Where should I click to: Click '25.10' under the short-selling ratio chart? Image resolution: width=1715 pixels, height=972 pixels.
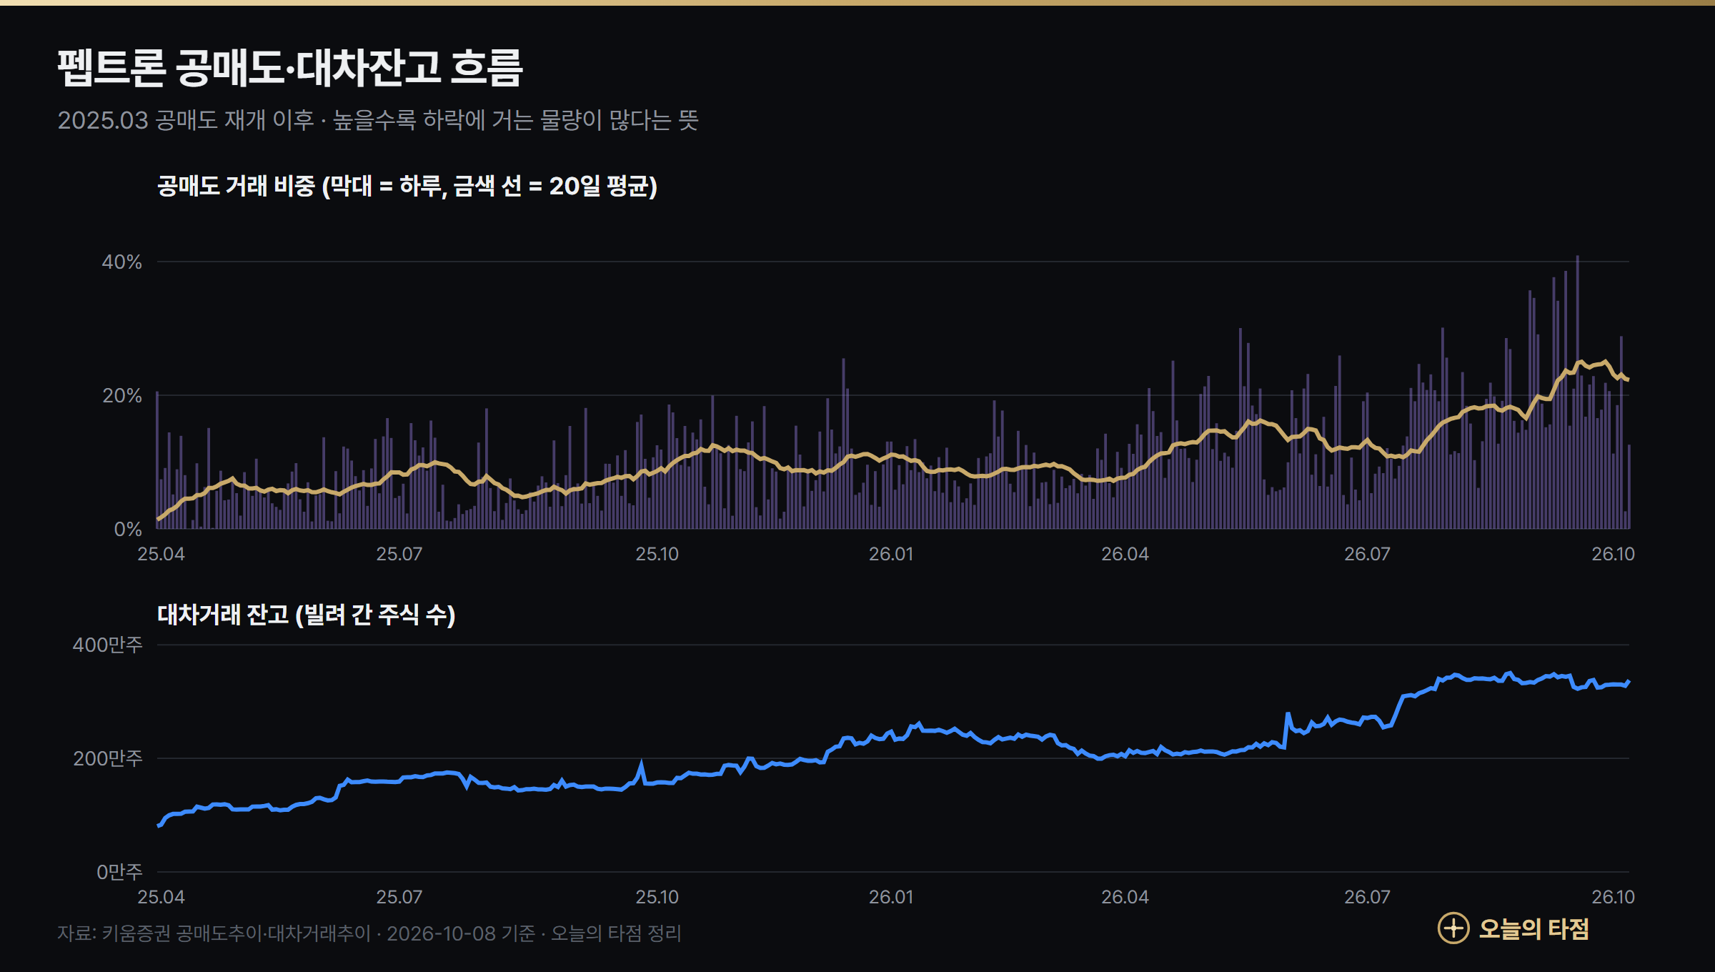(657, 554)
